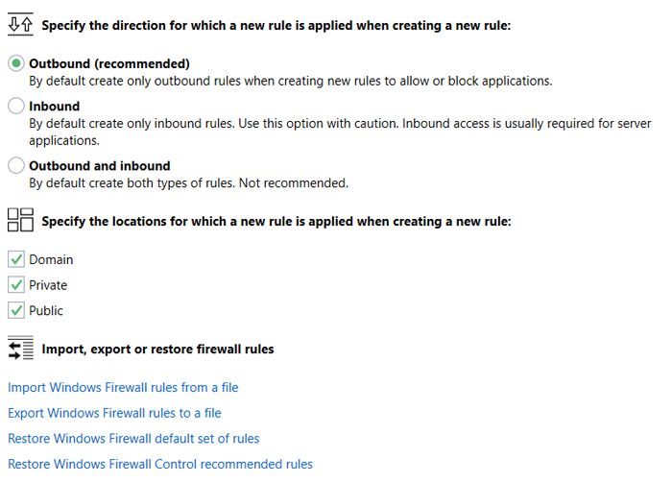This screenshot has height=483, width=672.
Task: Restore Windows Firewall Control recommended rules
Action: tap(160, 464)
